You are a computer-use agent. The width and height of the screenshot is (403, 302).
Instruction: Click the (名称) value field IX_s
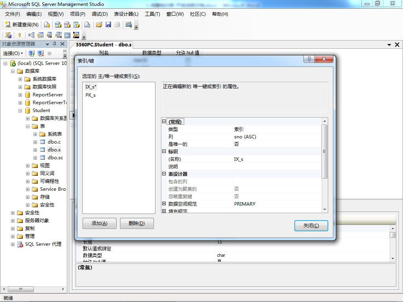tap(277, 159)
